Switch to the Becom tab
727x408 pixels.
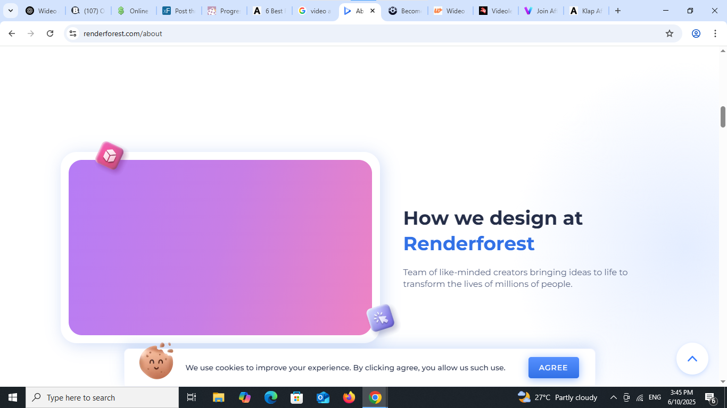pos(406,11)
